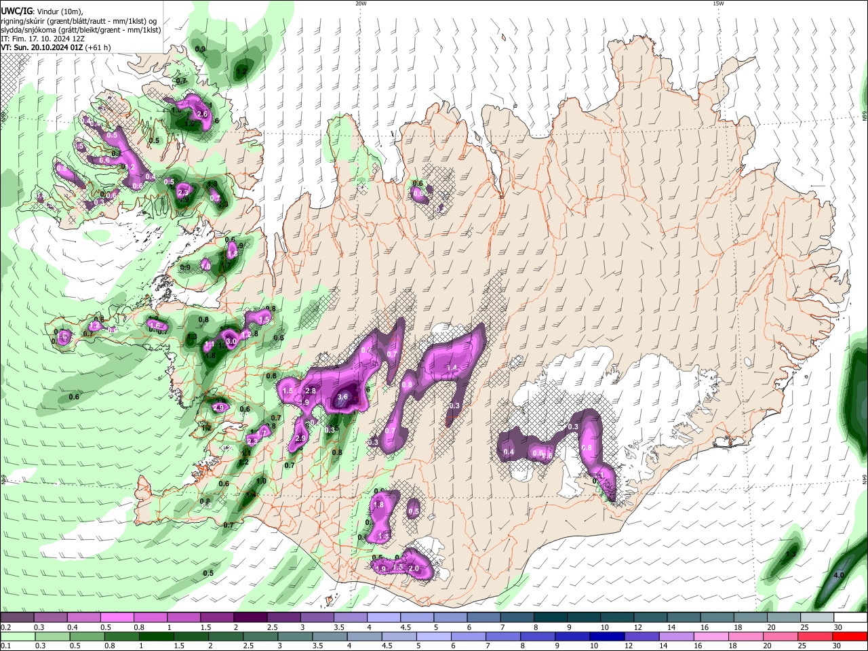
Task: Select the 'rigning/skúrir' legend description line
Action: coord(79,20)
